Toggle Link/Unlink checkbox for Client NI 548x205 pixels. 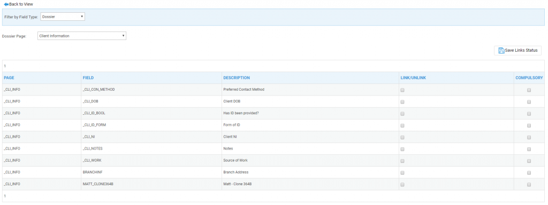coord(402,137)
